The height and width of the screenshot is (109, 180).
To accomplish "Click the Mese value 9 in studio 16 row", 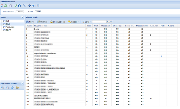I will (x=87, y=65).
